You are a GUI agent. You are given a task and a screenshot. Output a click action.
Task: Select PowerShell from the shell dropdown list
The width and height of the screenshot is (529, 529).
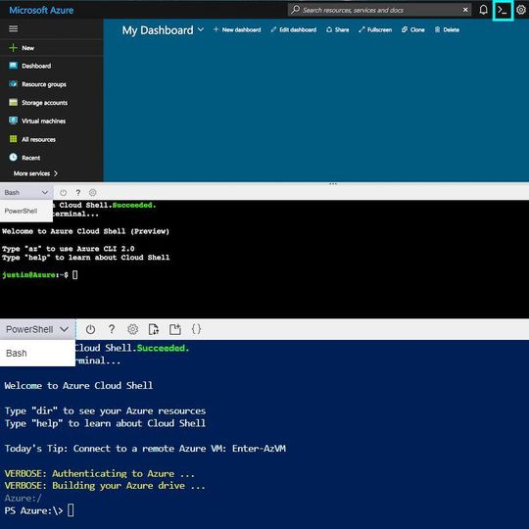click(26, 211)
